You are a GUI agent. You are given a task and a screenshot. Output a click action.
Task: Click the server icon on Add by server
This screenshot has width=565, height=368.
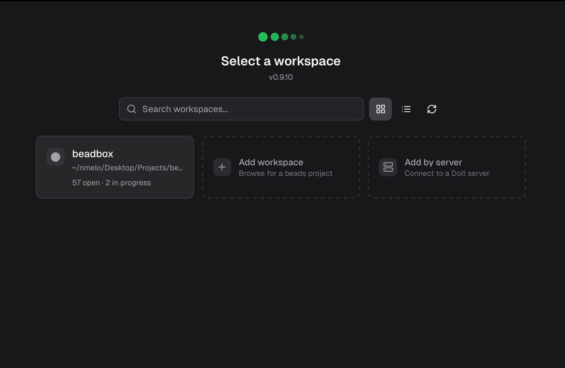coord(388,167)
